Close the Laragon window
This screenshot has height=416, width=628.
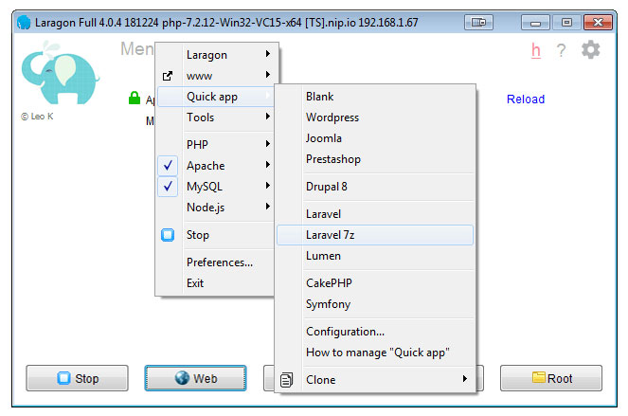pos(598,22)
